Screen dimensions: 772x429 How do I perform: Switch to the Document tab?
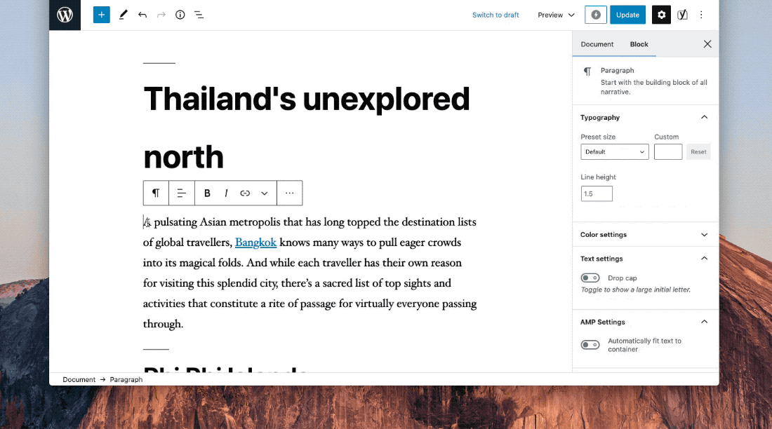click(597, 44)
